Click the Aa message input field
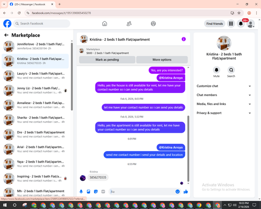This screenshot has width=261, height=209. (x=143, y=192)
